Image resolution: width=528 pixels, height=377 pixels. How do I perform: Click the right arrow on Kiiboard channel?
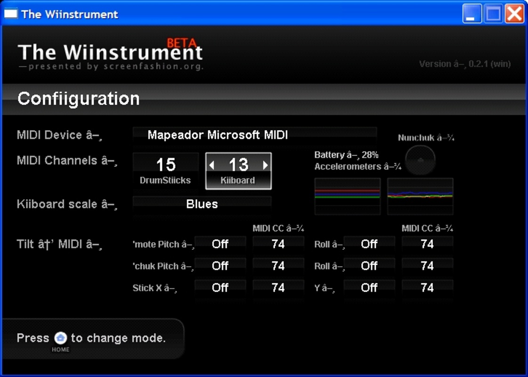[x=265, y=165]
